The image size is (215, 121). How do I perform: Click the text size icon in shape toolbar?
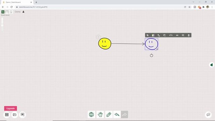pos(171,35)
